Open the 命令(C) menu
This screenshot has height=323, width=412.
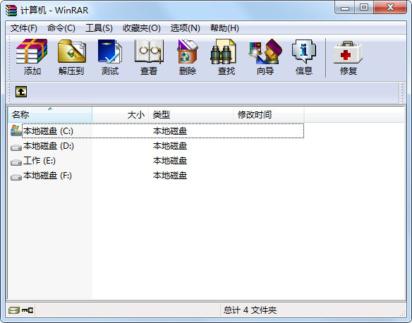[x=61, y=28]
